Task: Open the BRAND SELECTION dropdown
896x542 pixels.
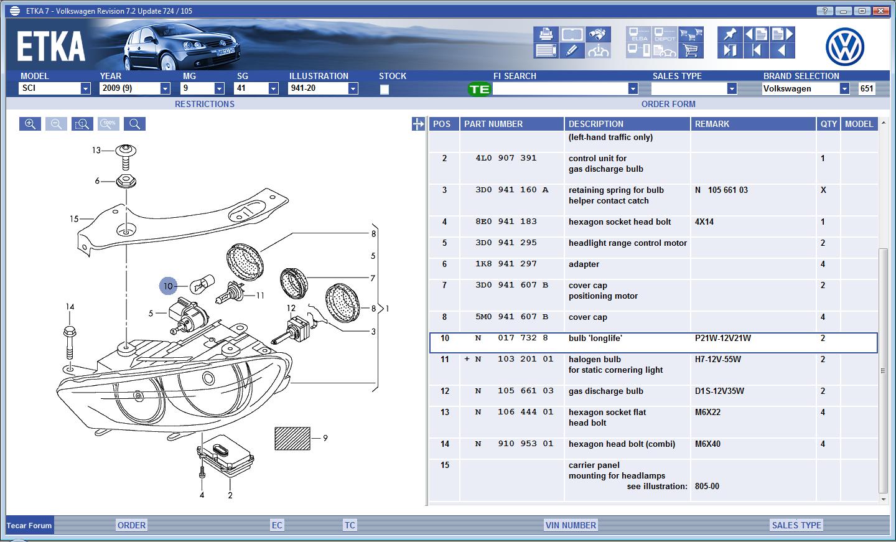Action: click(x=844, y=89)
